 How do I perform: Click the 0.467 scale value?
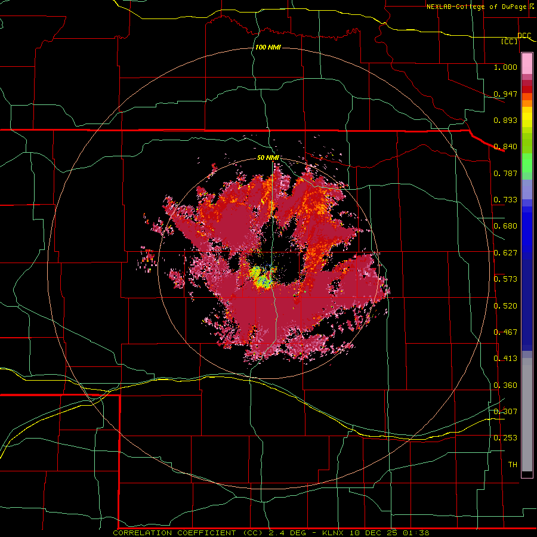[x=505, y=332]
